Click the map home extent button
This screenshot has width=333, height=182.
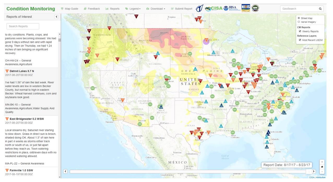(322, 167)
